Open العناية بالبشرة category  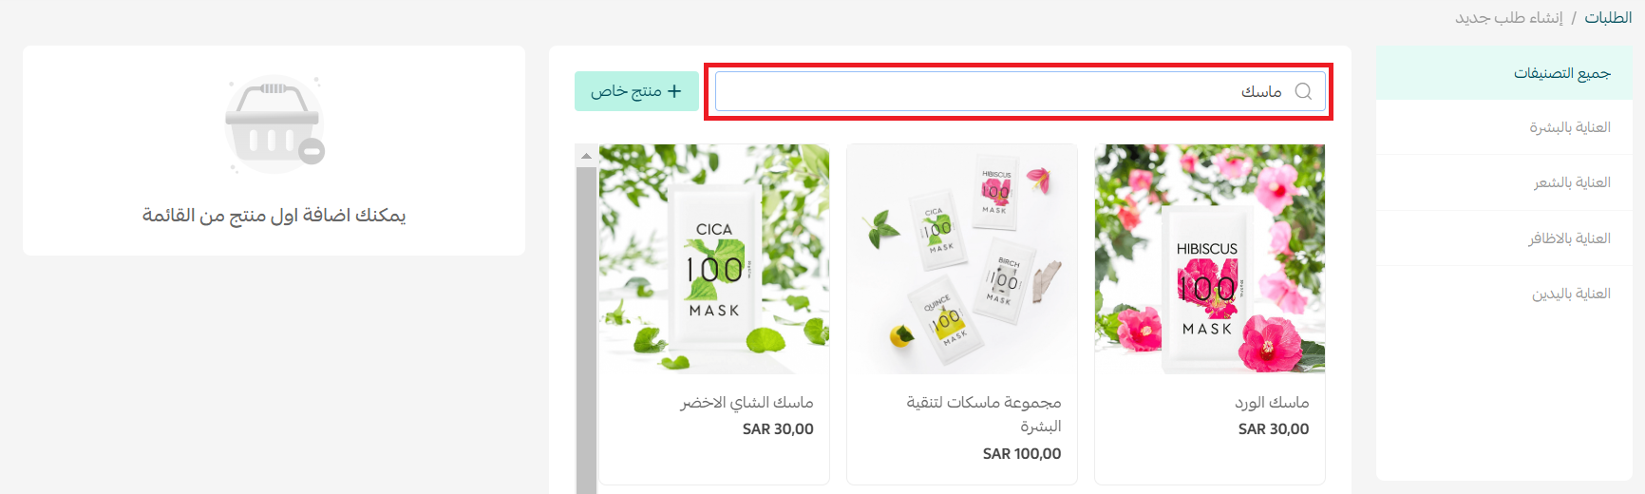coord(1504,127)
